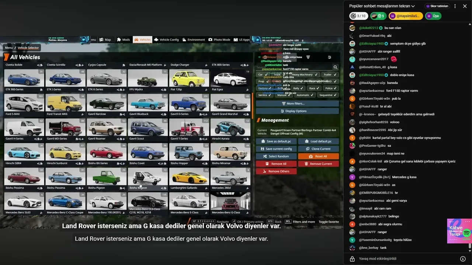Select the Ibishu Hopper jeep thumbnail

pyautogui.click(x=189, y=154)
